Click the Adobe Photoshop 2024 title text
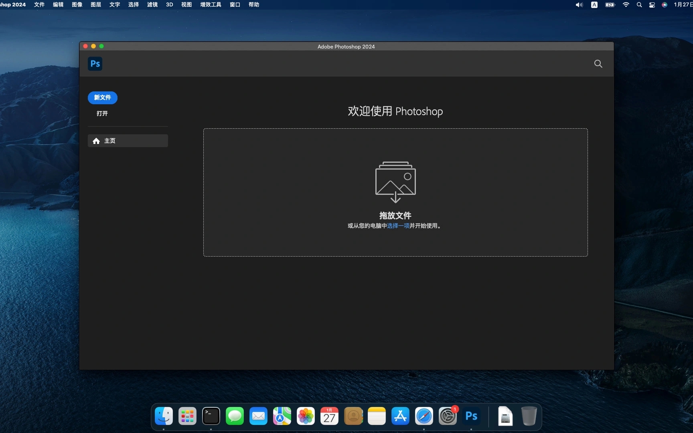Viewport: 693px width, 433px height. 346,47
